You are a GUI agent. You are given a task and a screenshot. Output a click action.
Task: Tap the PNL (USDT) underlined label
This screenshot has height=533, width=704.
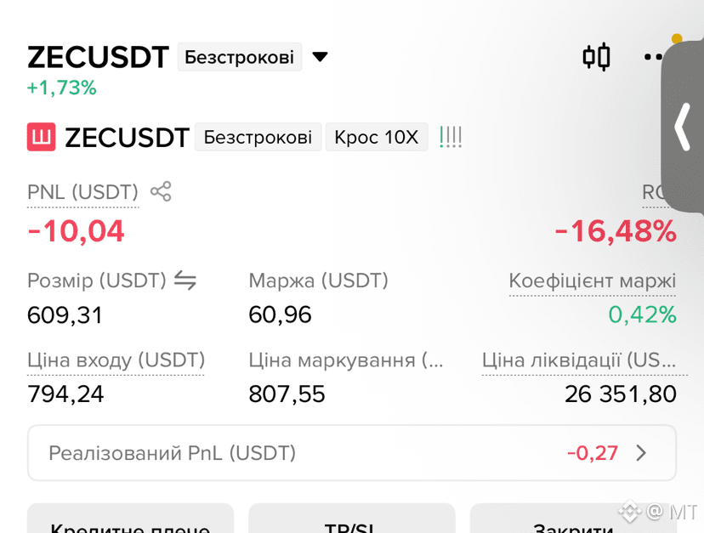coord(83,193)
